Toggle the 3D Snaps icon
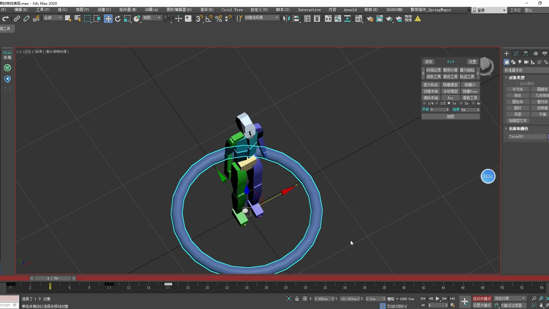 [x=199, y=19]
